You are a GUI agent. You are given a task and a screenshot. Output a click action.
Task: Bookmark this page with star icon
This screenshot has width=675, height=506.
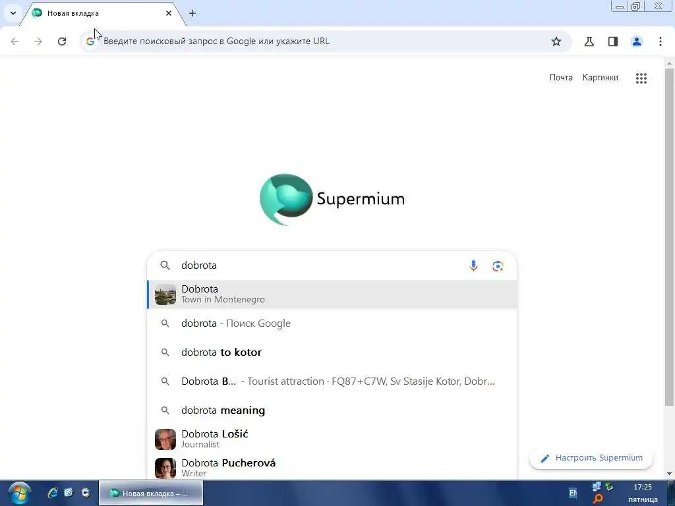point(556,42)
